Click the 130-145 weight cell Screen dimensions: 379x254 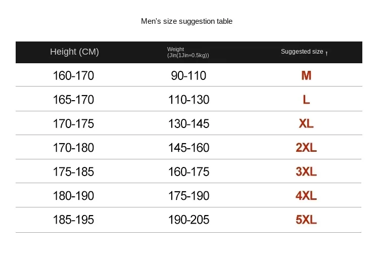point(188,123)
